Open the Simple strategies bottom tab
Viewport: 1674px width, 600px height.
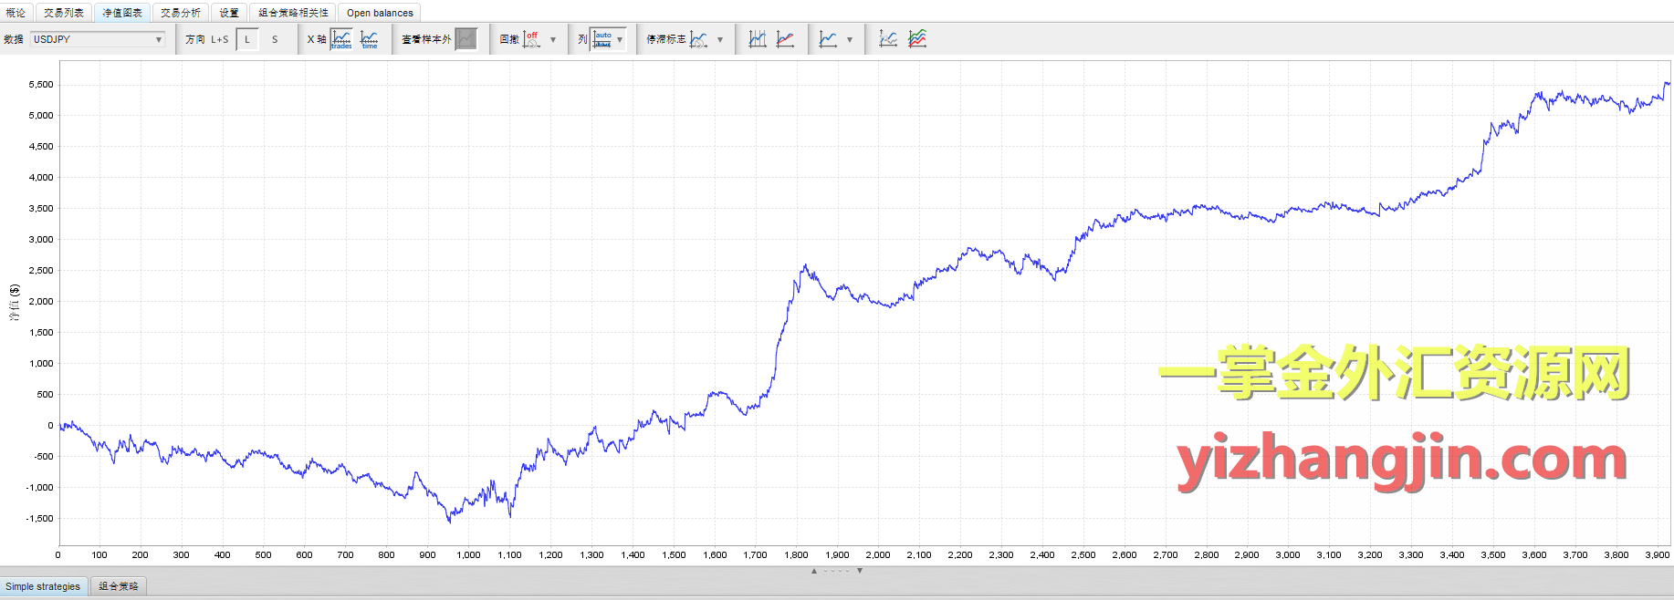pyautogui.click(x=43, y=586)
